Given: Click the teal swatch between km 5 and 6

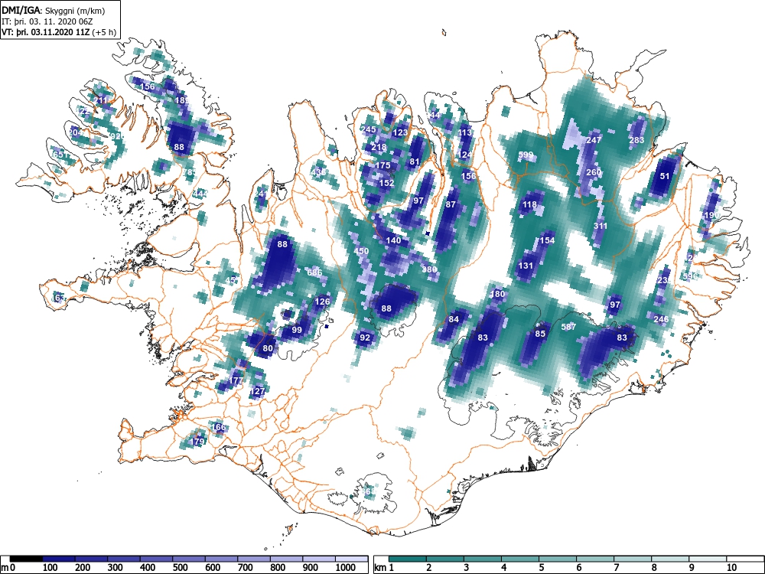Looking at the screenshot, I should [x=558, y=559].
